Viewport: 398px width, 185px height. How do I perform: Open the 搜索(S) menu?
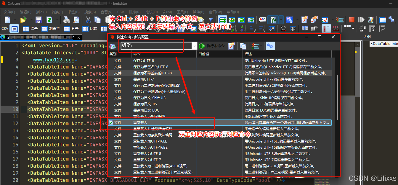(x=90, y=12)
